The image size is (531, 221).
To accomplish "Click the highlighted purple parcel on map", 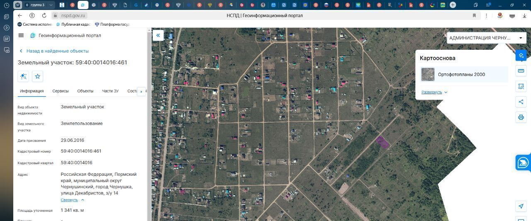I will [382, 142].
